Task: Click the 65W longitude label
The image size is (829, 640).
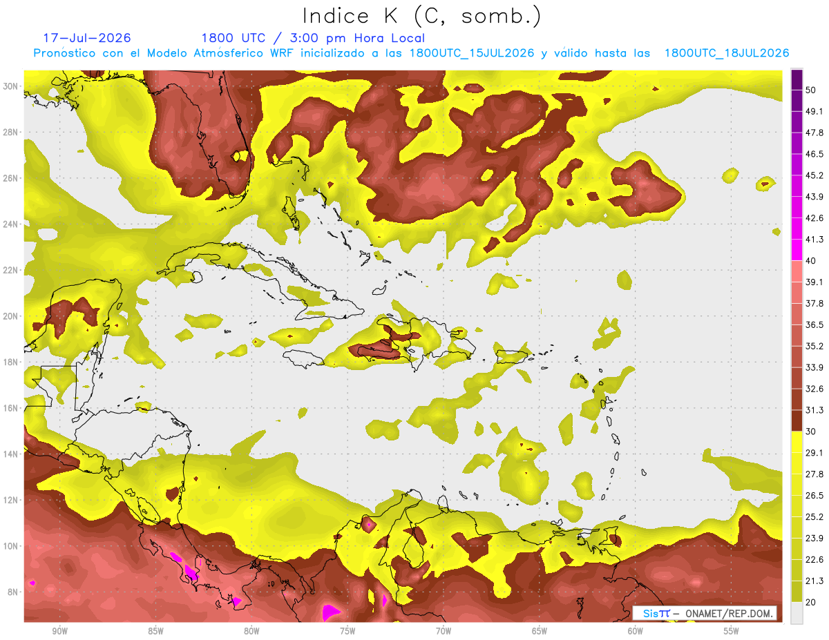Action: pos(540,631)
